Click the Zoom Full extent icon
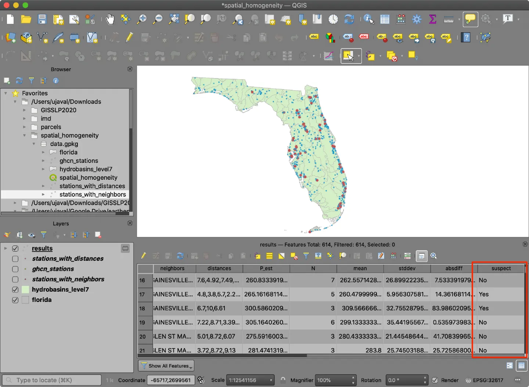Screen dimensions: 529x387 (174, 19)
